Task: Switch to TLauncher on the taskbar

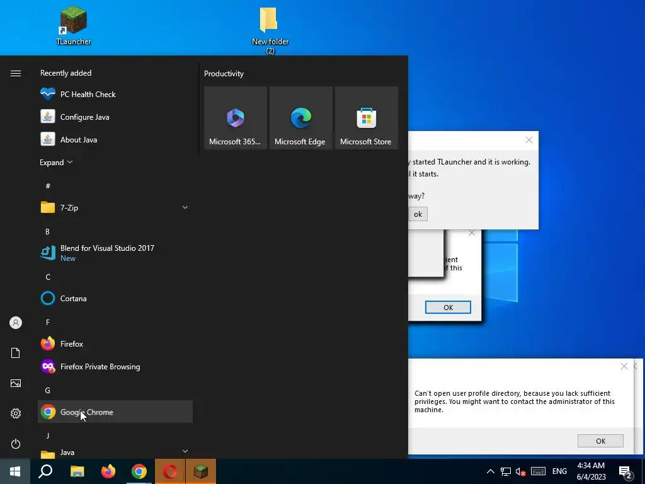Action: (x=201, y=471)
